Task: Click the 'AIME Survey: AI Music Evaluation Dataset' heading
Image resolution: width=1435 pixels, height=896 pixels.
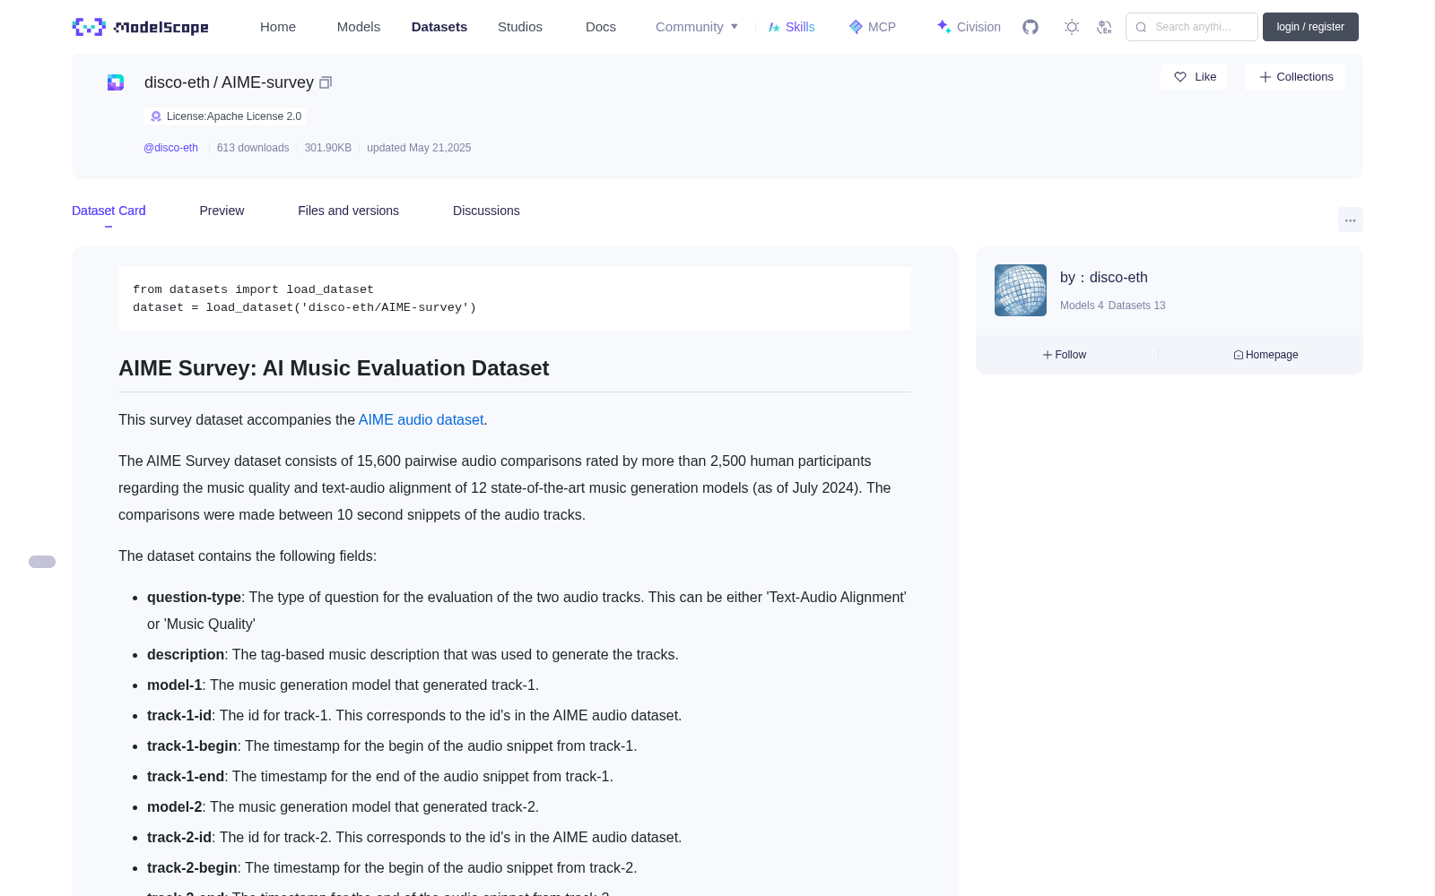Action: coord(334,368)
